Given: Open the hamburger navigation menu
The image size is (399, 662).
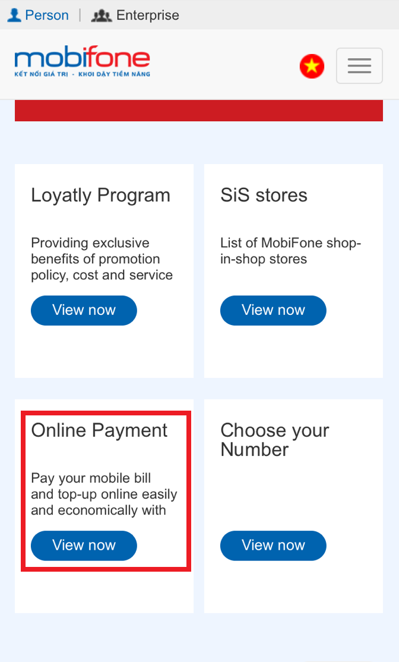Looking at the screenshot, I should (359, 65).
